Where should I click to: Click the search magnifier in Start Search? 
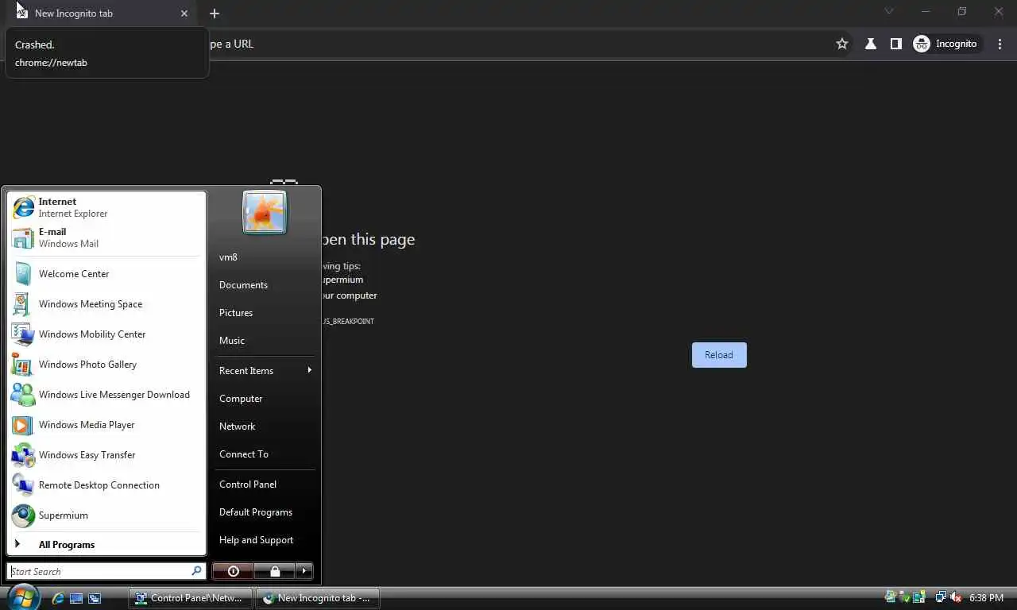[x=196, y=571]
